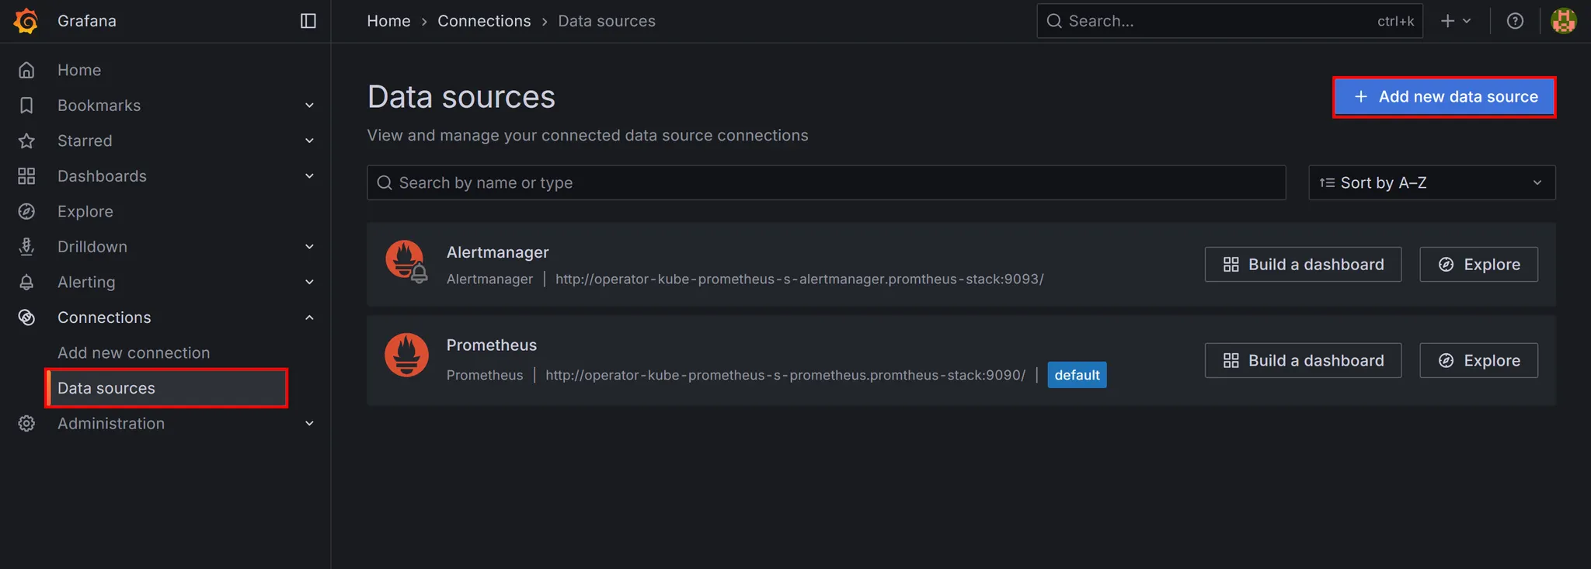1591x569 pixels.
Task: Expand the Dashboards section chevron
Action: click(309, 176)
